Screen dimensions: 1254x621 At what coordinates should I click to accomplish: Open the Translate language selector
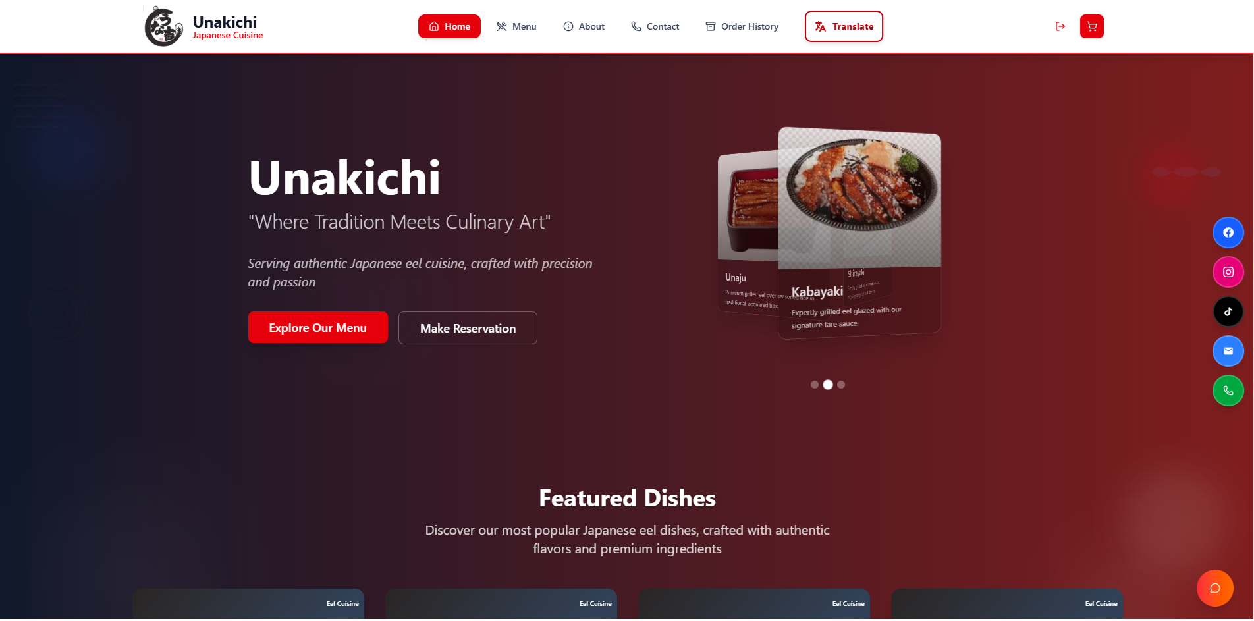[x=844, y=26]
